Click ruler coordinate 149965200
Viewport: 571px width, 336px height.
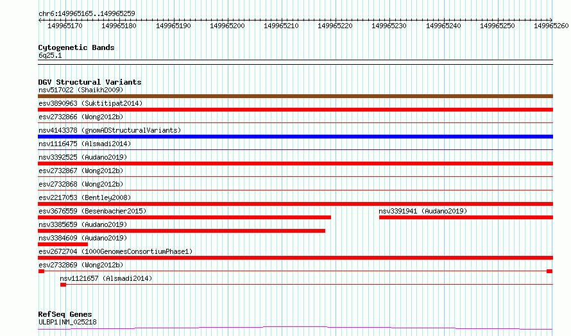pos(227,26)
